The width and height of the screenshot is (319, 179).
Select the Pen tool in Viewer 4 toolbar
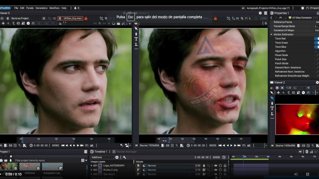pyautogui.click(x=136, y=34)
